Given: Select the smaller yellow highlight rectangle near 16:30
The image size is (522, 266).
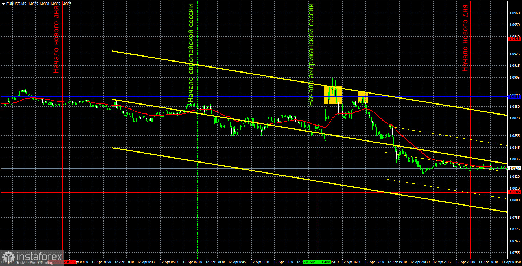Looking at the screenshot, I should click(363, 97).
